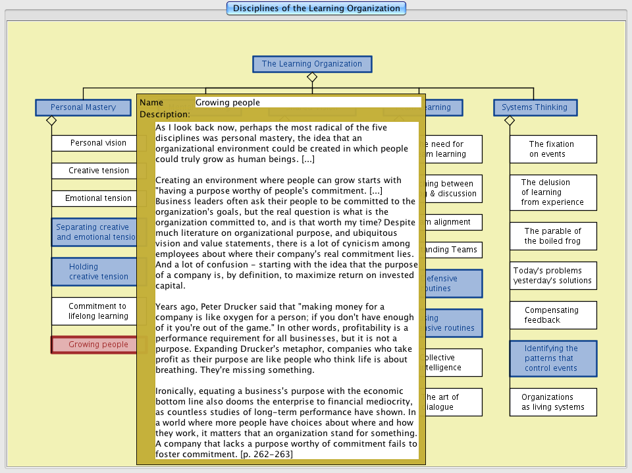
Task: Open the Disciplines of the Learning Organization title tab
Action: point(316,9)
